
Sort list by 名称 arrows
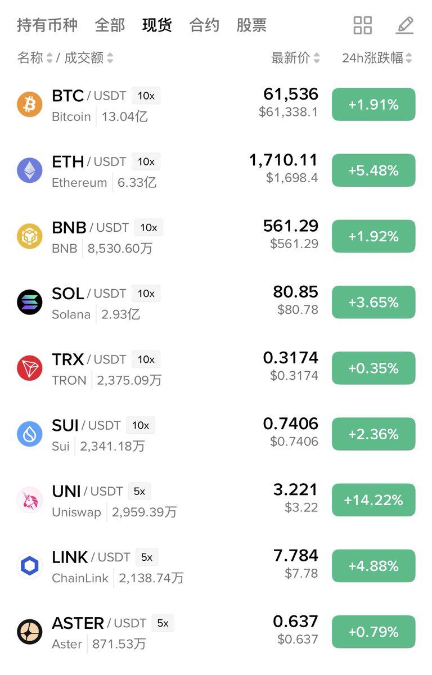tap(49, 57)
